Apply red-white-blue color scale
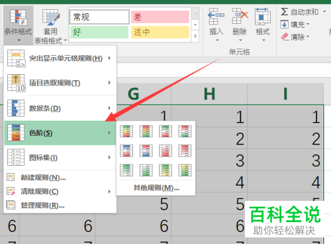331x244 pixels. click(146, 151)
